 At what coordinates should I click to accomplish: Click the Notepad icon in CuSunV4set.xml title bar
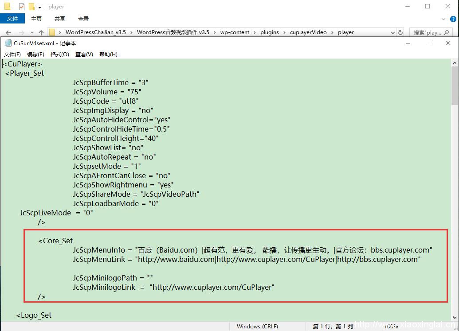(8, 43)
